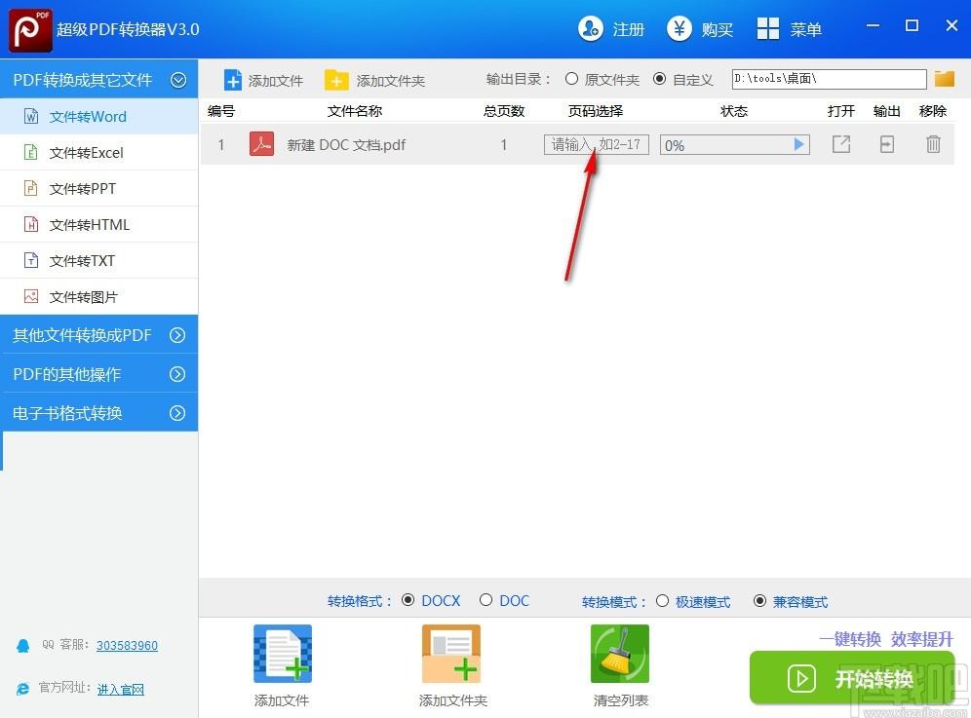Click the TXT icon beside 文件转TXT
The height and width of the screenshot is (718, 971).
tap(31, 260)
